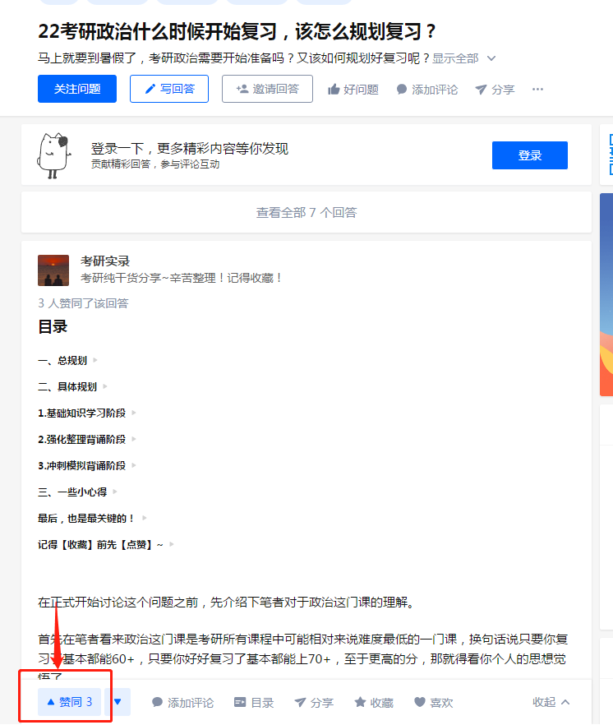613x725 pixels.
Task: Downvote the answer with the down arrow
Action: pos(118,702)
